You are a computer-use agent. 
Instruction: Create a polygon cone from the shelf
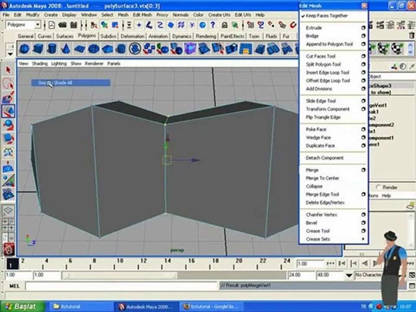point(65,49)
